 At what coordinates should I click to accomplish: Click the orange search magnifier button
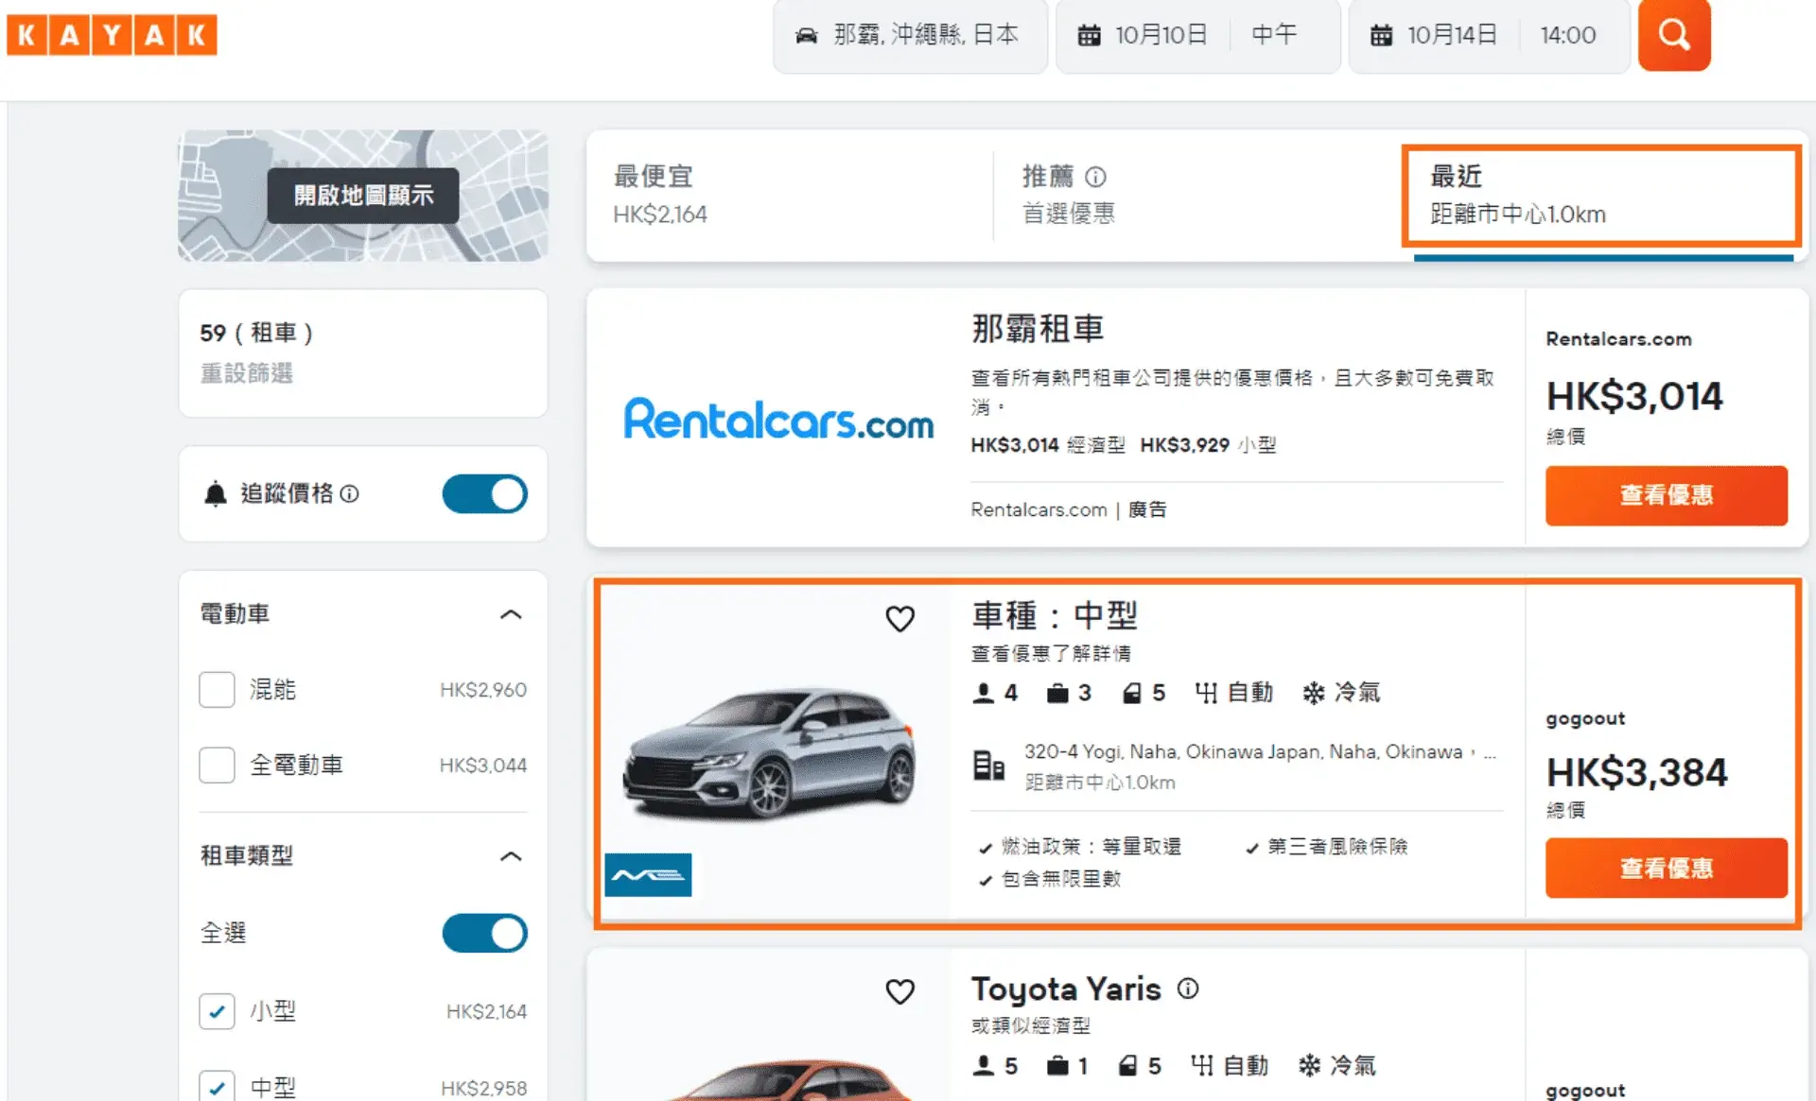coord(1674,35)
